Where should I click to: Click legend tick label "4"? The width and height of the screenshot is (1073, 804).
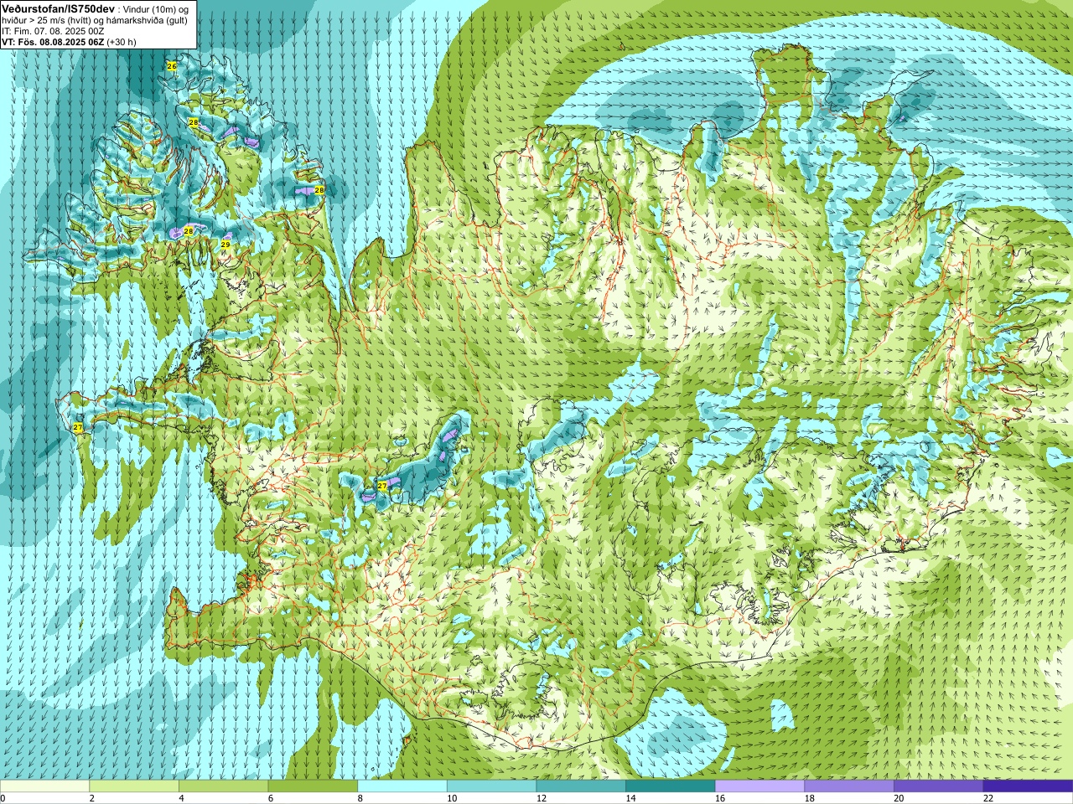(181, 798)
